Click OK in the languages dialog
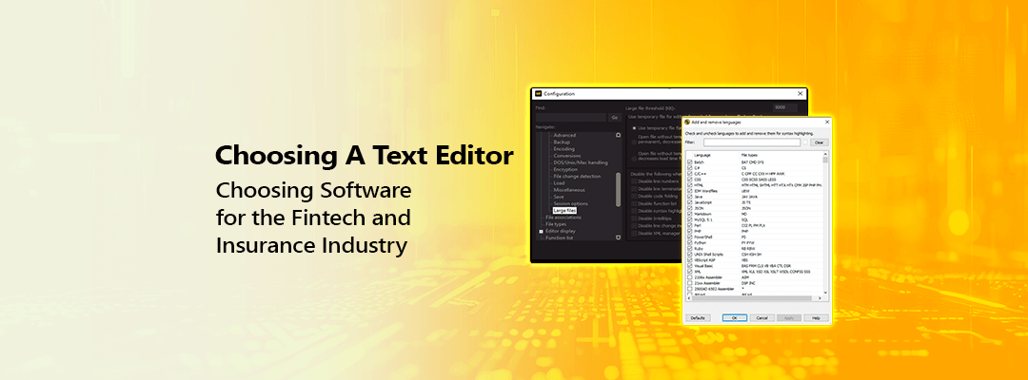 (x=734, y=318)
